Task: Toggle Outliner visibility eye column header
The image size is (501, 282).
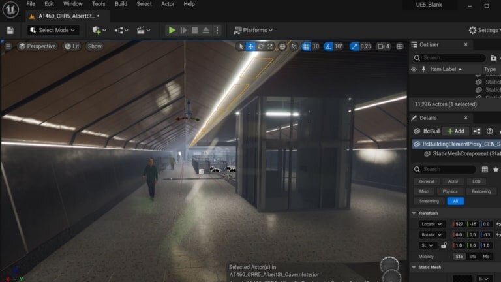Action: tap(414, 69)
